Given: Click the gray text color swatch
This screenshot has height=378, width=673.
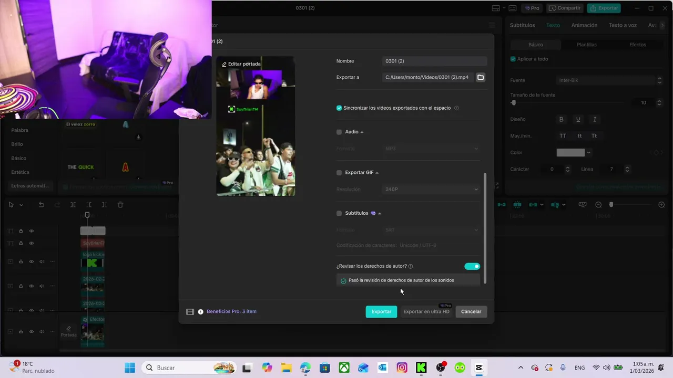Looking at the screenshot, I should point(570,153).
